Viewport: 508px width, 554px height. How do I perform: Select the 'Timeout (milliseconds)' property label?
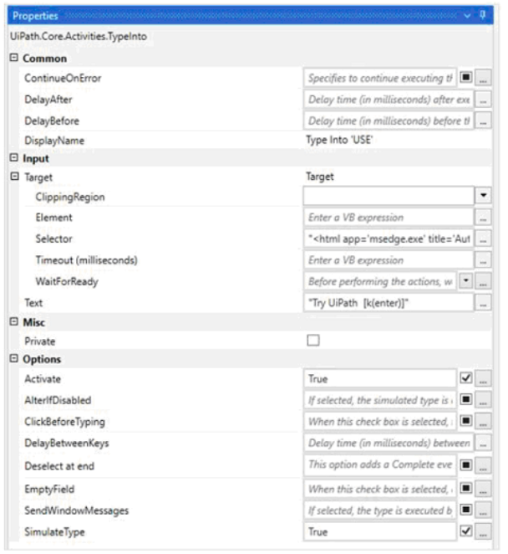(86, 260)
